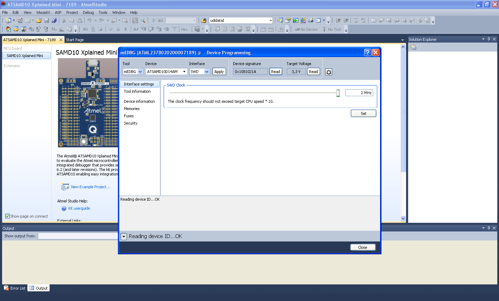The width and height of the screenshot is (499, 301).
Task: Open the Solution Explorer toolbar icon
Action: click(280, 20)
